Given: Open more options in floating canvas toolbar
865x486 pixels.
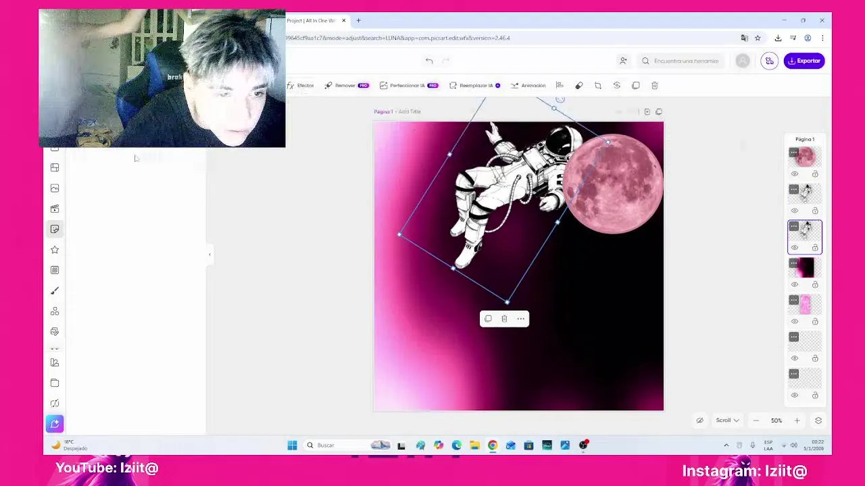Looking at the screenshot, I should 521,319.
